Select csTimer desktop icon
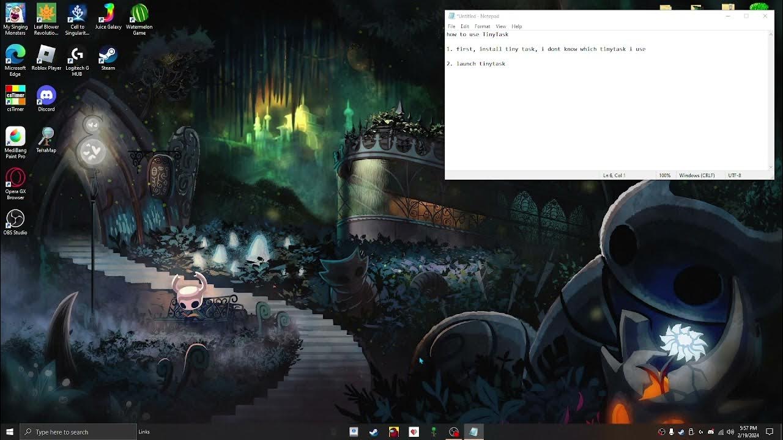783x440 pixels. tap(15, 98)
